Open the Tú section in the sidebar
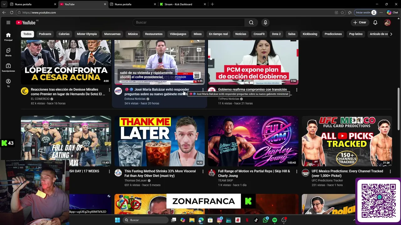401x225 pixels. pos(8,83)
